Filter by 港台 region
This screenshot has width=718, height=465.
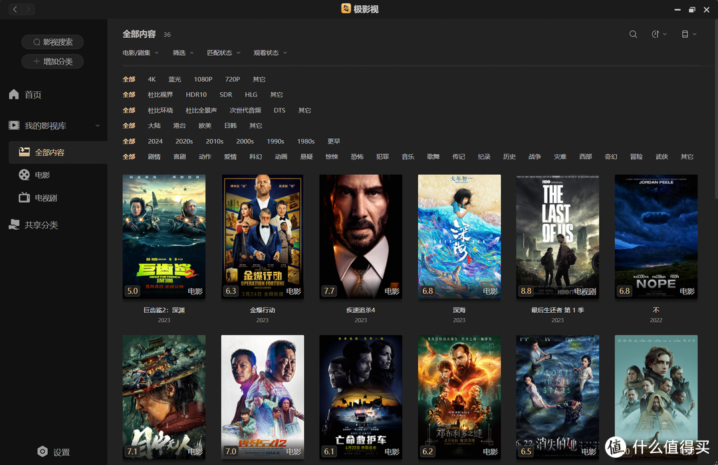[x=179, y=126]
